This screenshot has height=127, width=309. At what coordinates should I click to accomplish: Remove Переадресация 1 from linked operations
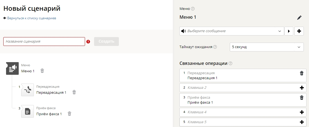pyautogui.click(x=302, y=73)
